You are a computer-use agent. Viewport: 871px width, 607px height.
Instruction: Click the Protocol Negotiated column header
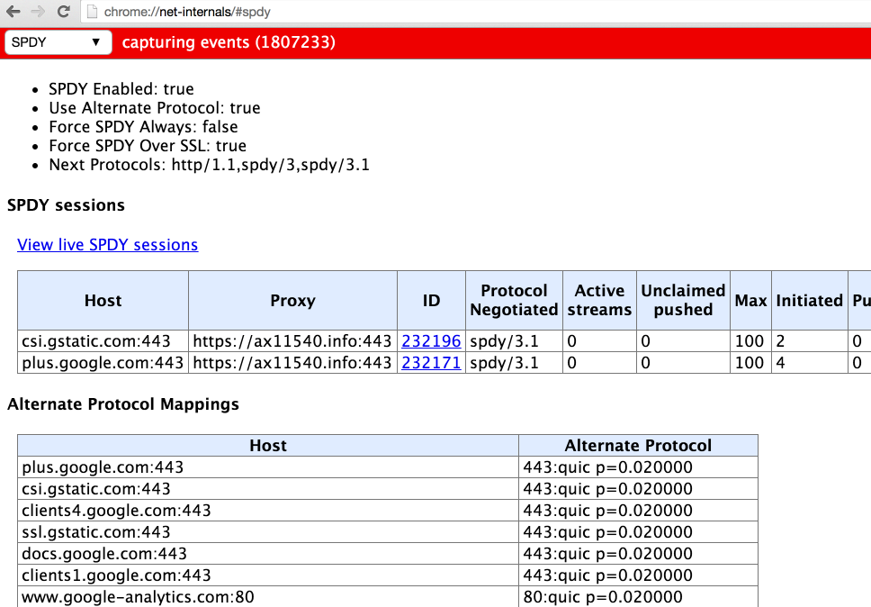(x=514, y=300)
